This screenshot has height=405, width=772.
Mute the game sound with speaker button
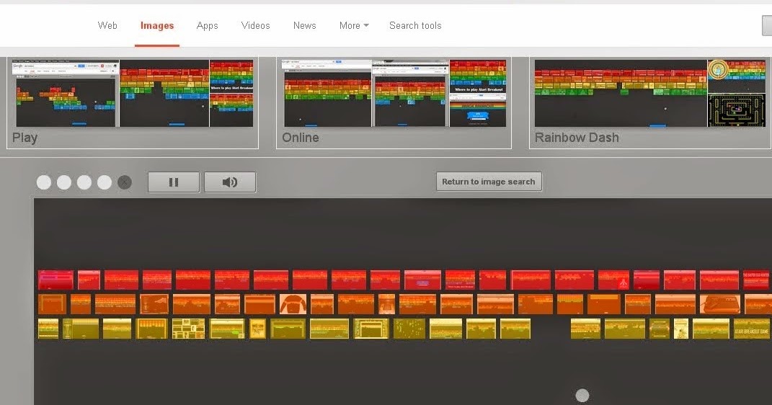230,182
